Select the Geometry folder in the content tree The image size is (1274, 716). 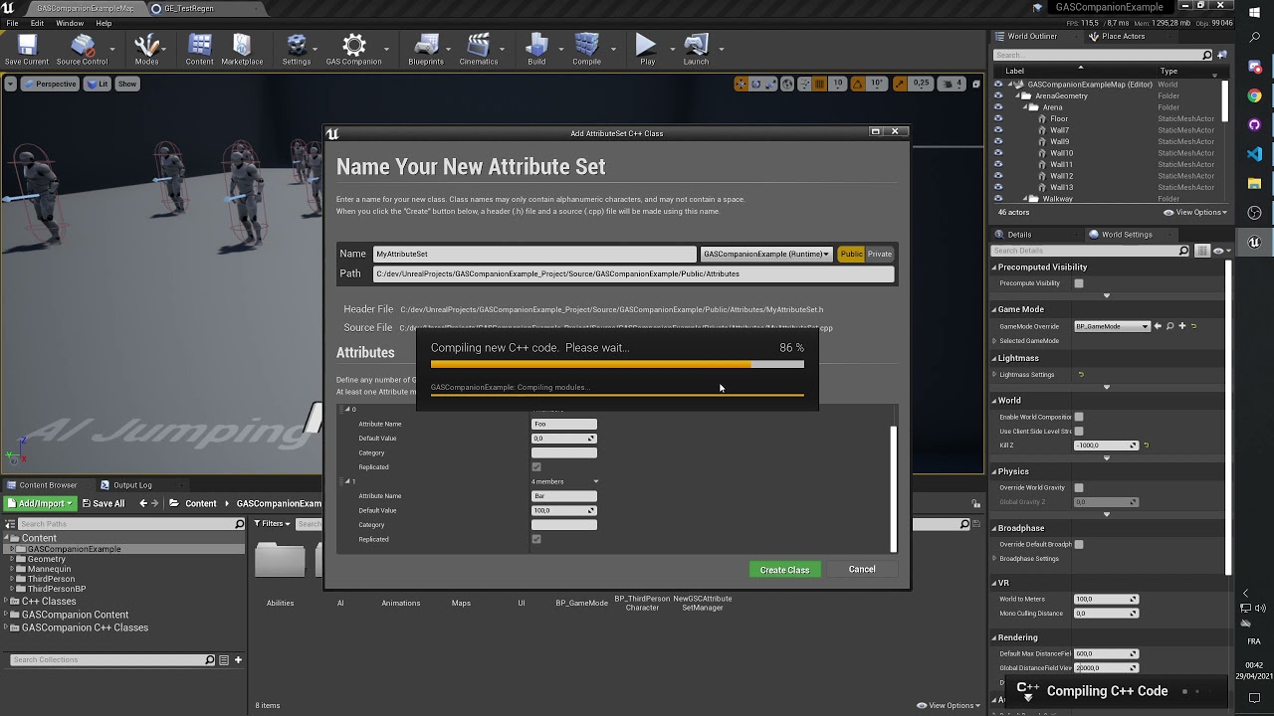46,559
